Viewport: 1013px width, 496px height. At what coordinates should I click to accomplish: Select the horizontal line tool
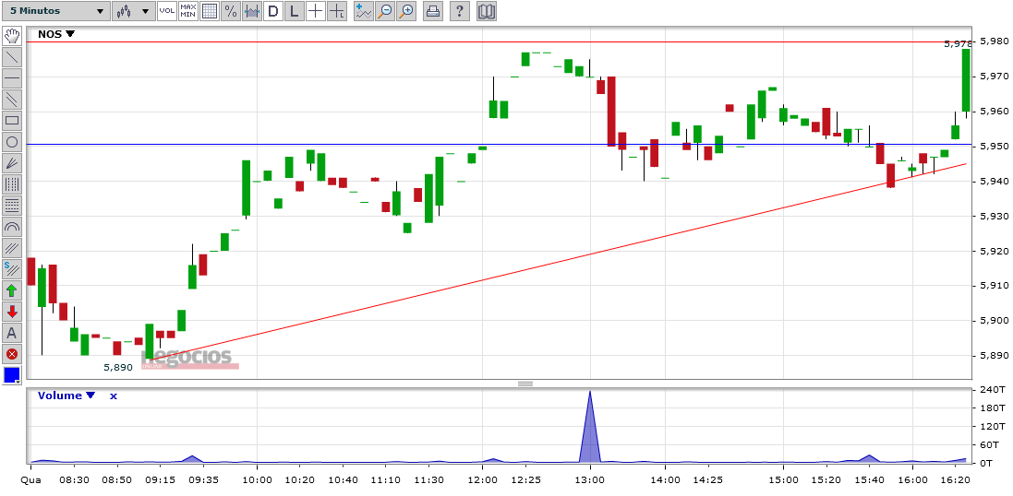[12, 78]
